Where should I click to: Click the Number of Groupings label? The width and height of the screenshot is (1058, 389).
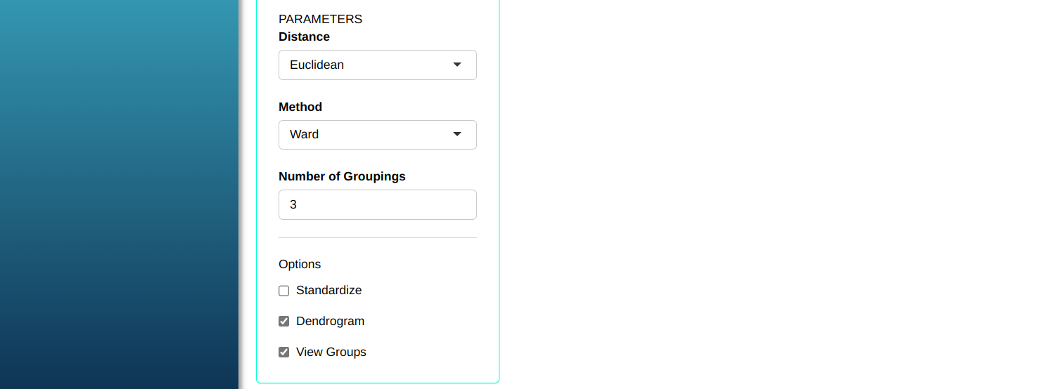(342, 176)
